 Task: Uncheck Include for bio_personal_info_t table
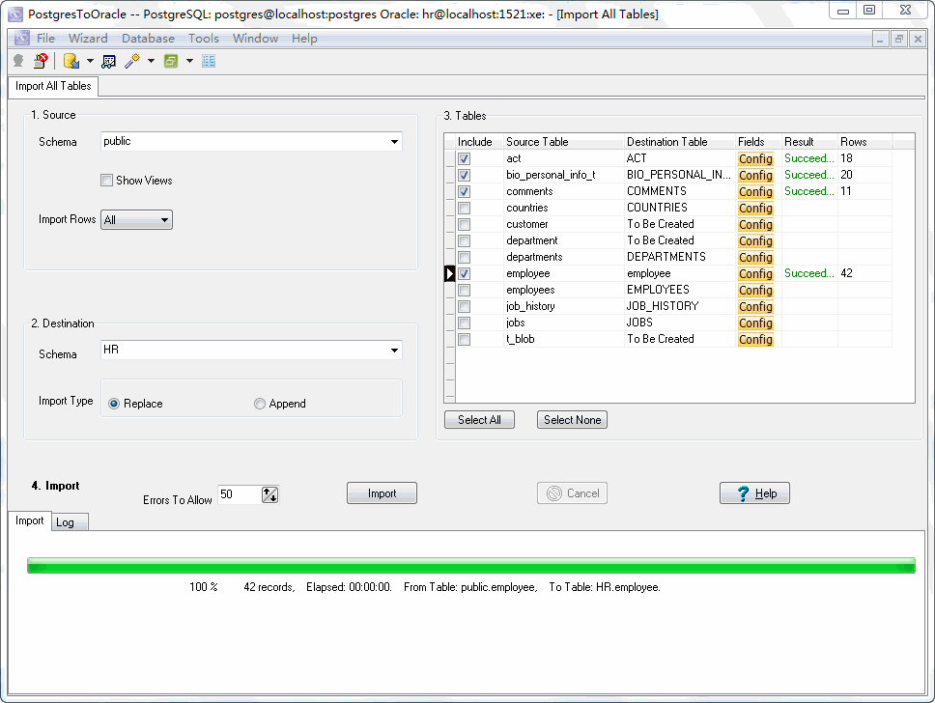464,176
